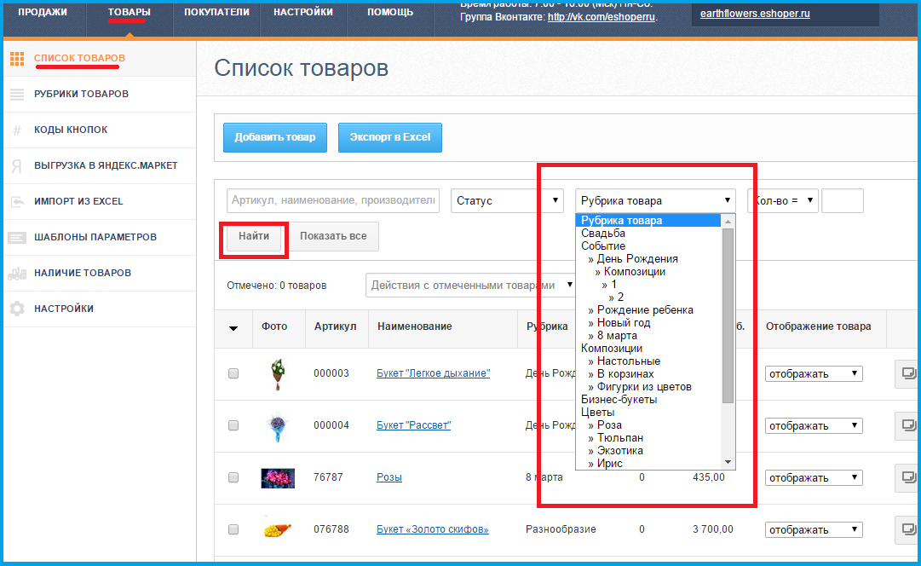Click the Добавить товар button
The width and height of the screenshot is (921, 566).
click(x=275, y=137)
